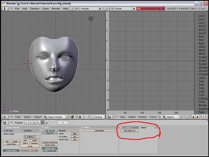The width and height of the screenshot is (209, 157).
Task: Select the Object context icon in Panels
Action: coord(38,123)
